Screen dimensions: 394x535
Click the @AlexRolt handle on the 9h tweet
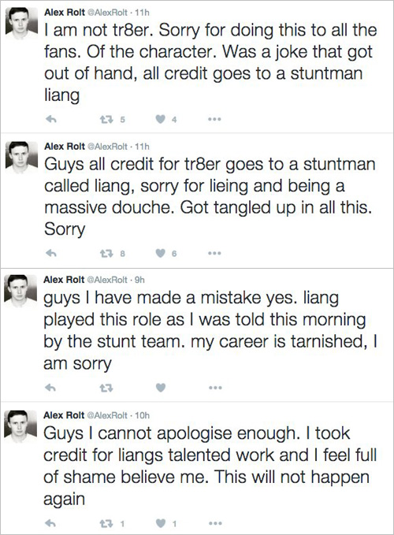(x=107, y=280)
